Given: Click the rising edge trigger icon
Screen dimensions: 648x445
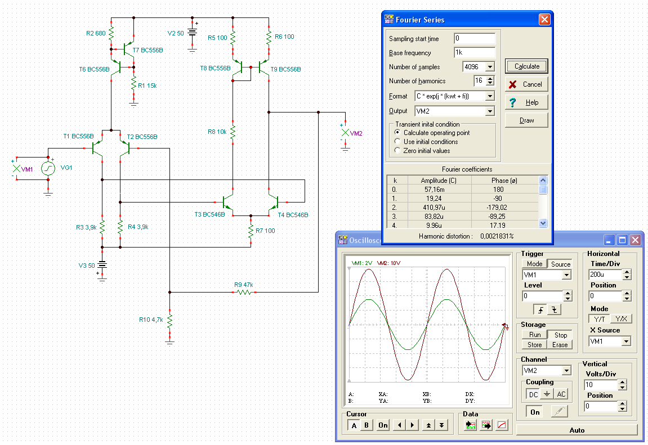Looking at the screenshot, I should [x=540, y=309].
